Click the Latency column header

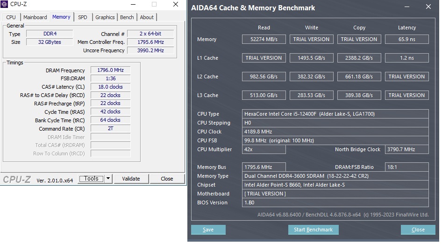coord(407,28)
